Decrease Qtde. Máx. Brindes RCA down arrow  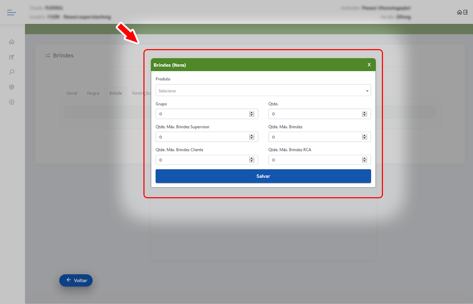click(364, 161)
